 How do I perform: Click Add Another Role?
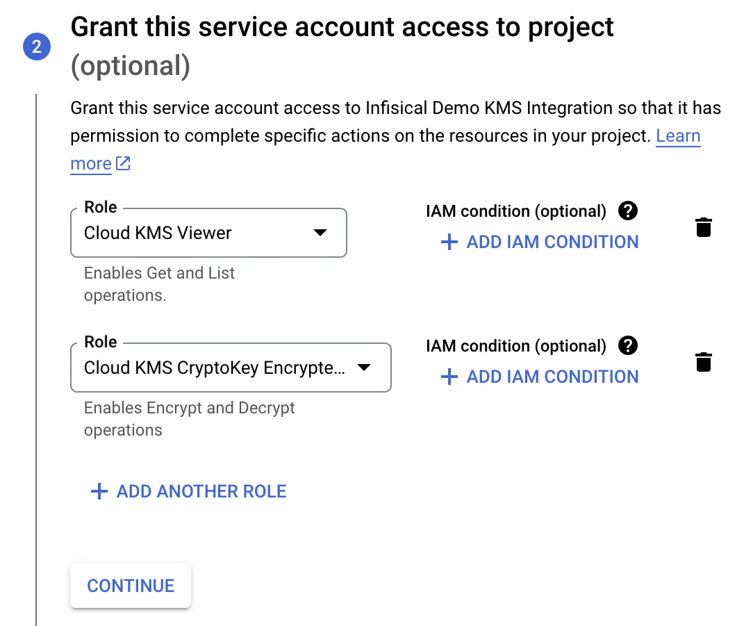click(188, 491)
